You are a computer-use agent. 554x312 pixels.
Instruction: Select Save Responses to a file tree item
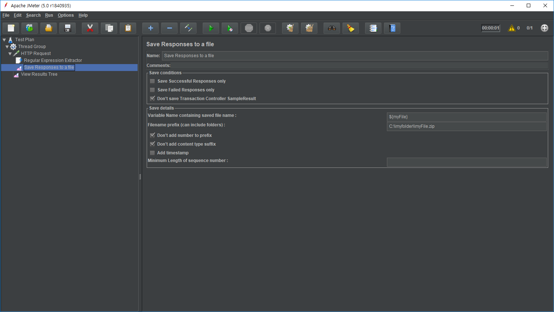point(49,67)
